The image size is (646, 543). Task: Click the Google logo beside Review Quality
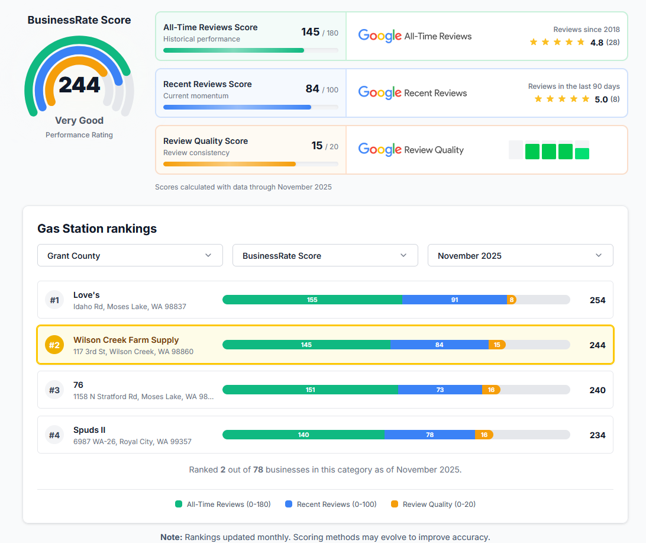point(380,150)
